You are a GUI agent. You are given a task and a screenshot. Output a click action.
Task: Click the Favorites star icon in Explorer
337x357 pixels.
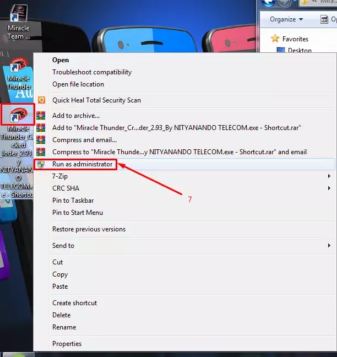(275, 39)
